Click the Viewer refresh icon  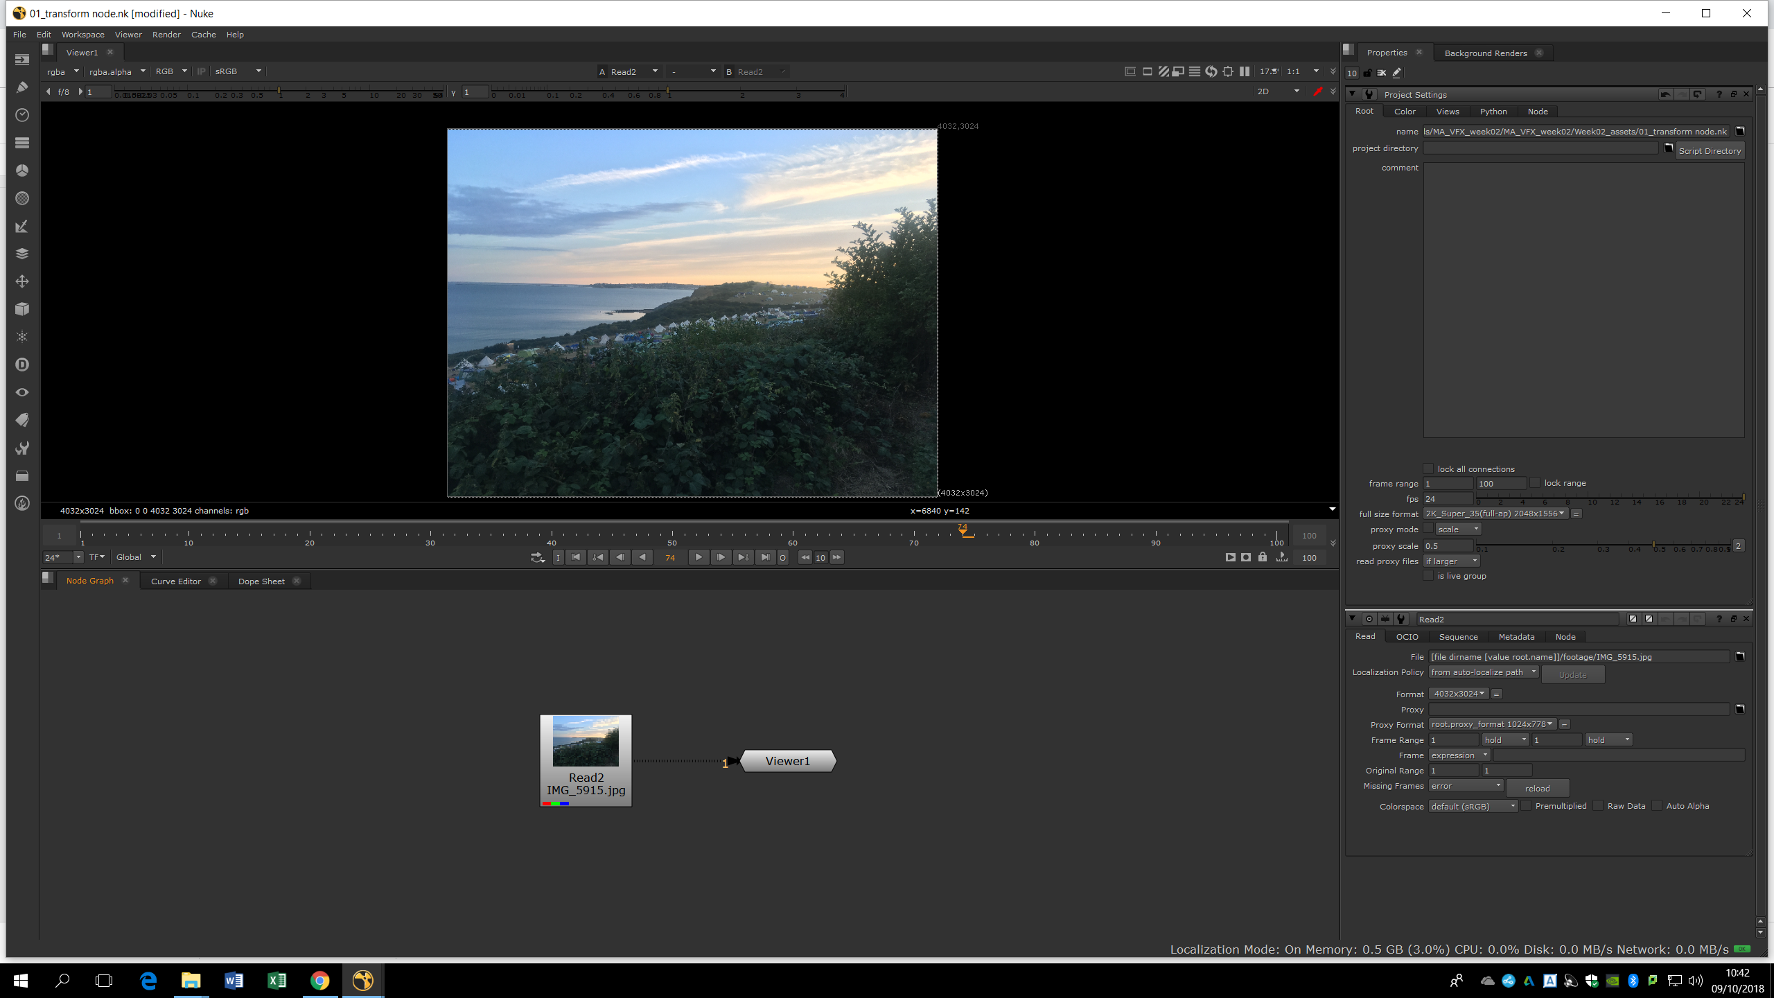(1211, 71)
